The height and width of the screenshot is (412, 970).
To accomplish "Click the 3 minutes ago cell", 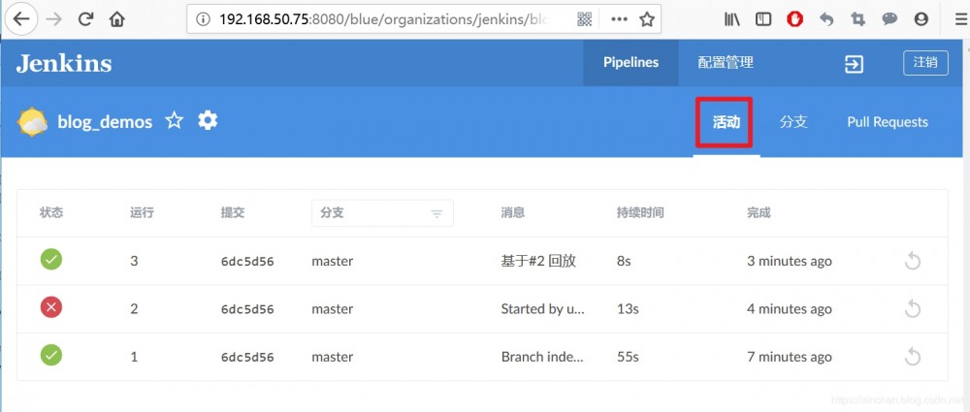I will coord(790,261).
